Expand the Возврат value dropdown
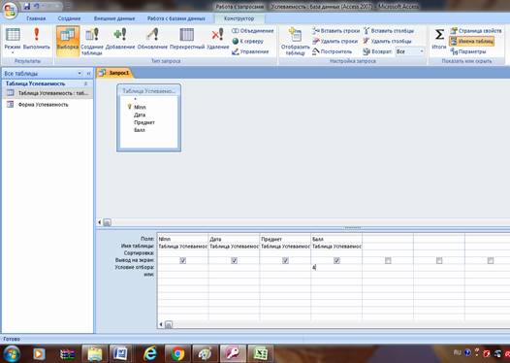The height and width of the screenshot is (363, 510). click(x=422, y=51)
